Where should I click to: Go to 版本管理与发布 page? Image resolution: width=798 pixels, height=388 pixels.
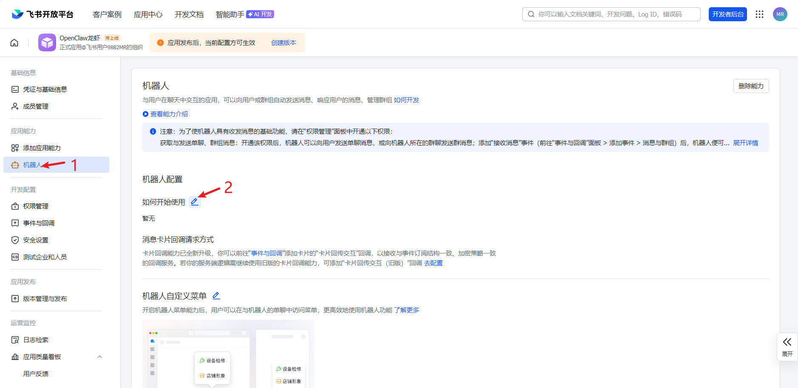pyautogui.click(x=45, y=299)
